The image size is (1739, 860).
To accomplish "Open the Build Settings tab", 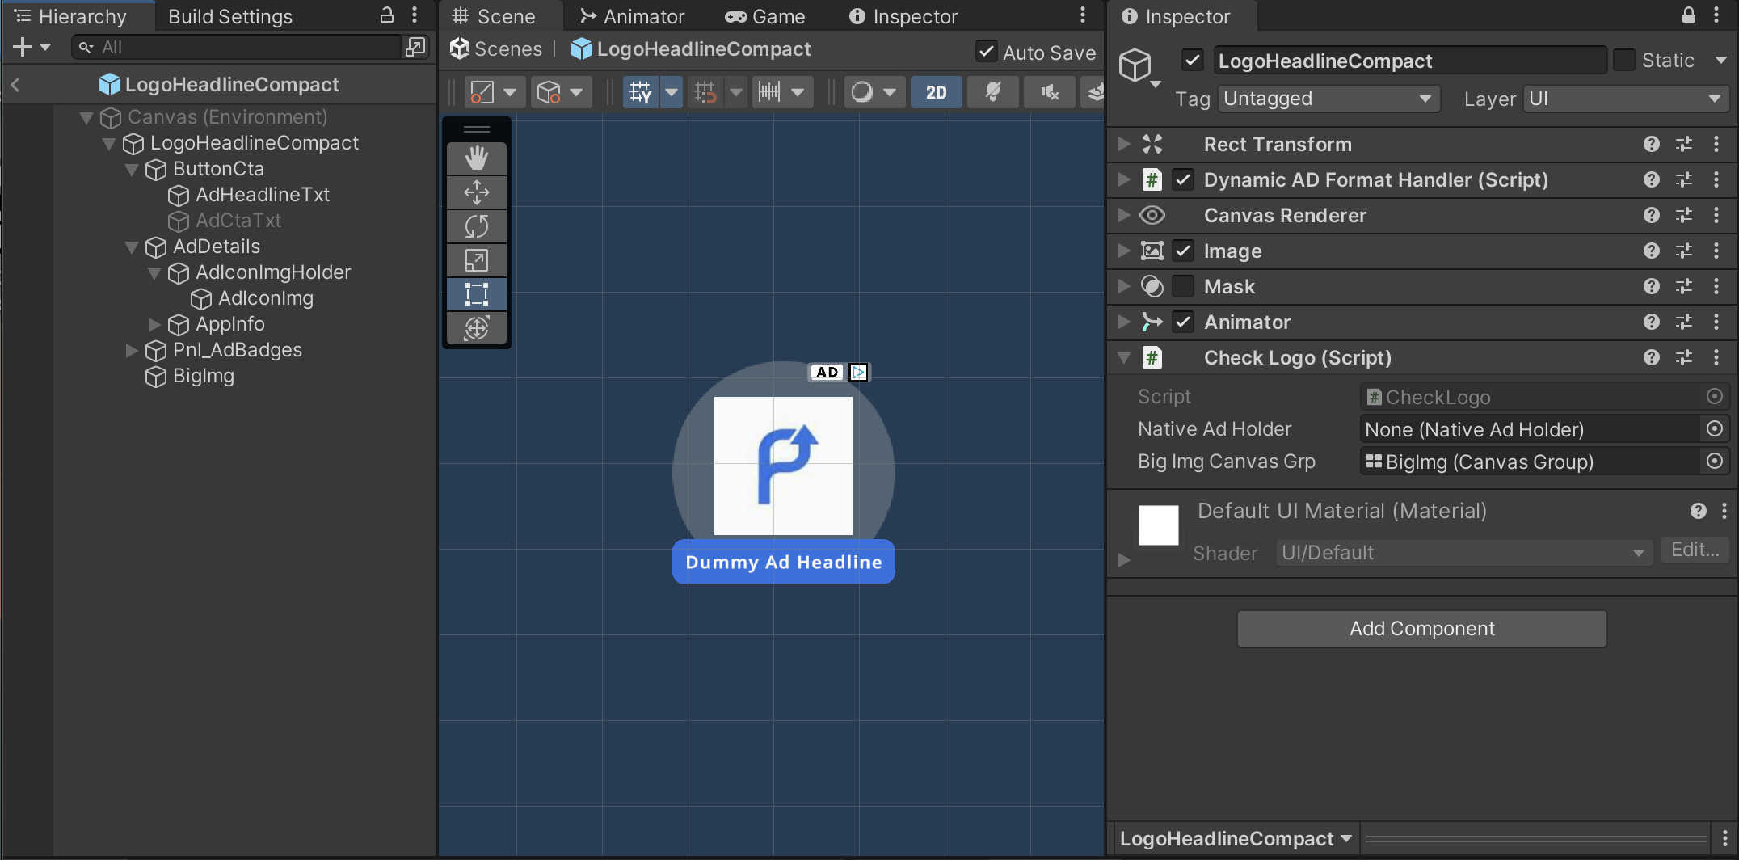I will pos(229,16).
